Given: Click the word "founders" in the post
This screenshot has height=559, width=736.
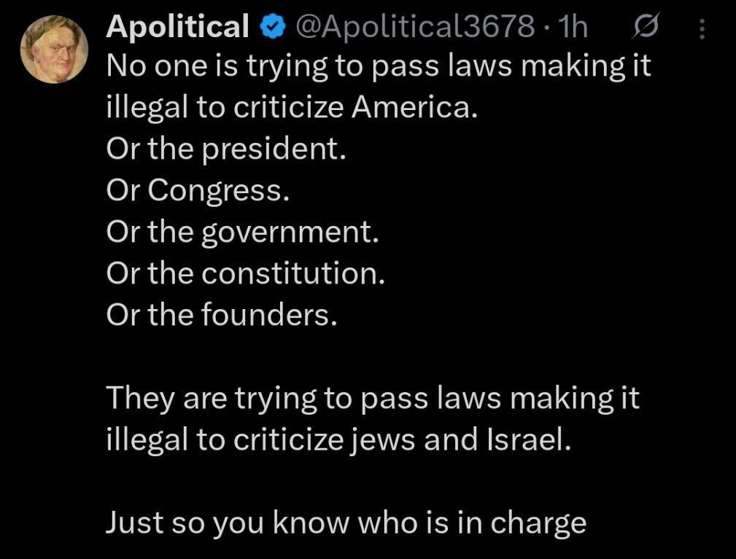Looking at the screenshot, I should coord(269,315).
